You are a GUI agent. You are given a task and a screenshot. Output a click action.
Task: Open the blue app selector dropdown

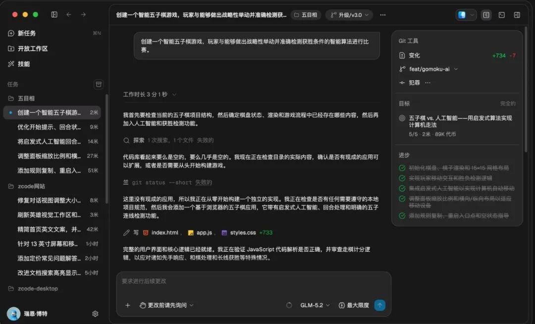pyautogui.click(x=466, y=15)
